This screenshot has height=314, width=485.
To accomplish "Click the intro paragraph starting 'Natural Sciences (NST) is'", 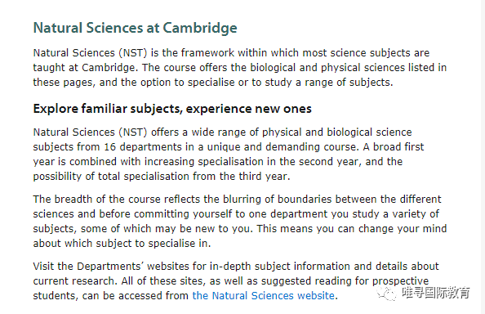I will (240, 68).
